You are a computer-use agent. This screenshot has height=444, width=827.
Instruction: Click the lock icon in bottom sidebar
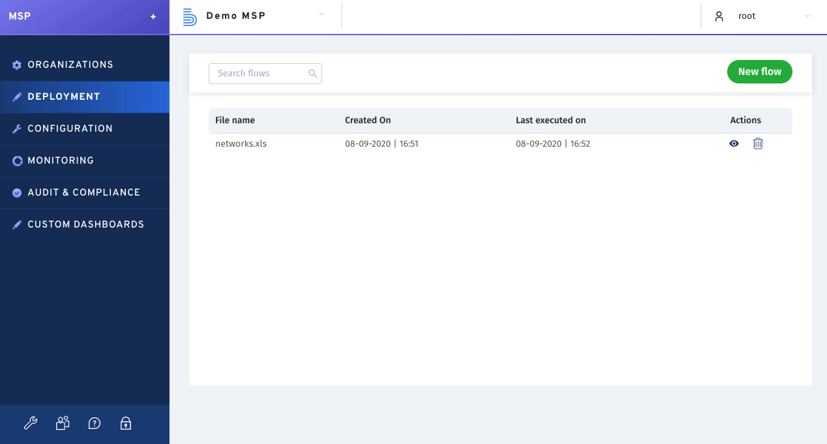[x=125, y=423]
